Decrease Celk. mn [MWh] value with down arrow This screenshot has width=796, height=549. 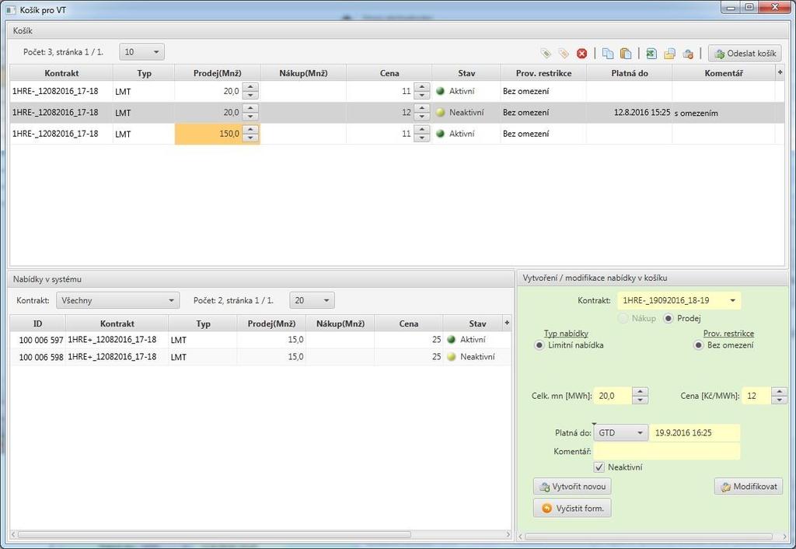(x=641, y=400)
